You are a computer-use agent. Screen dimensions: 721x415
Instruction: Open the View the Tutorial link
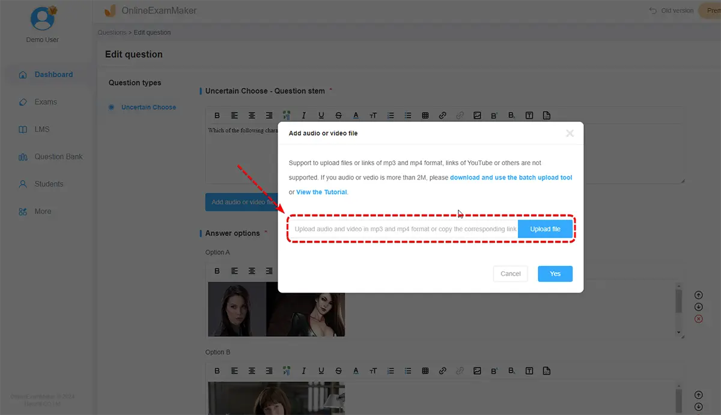point(321,192)
